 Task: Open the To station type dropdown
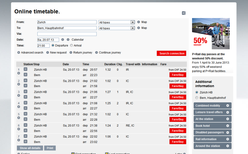[117, 28]
